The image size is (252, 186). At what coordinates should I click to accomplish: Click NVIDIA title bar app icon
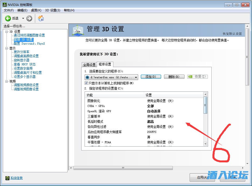coord(5,5)
